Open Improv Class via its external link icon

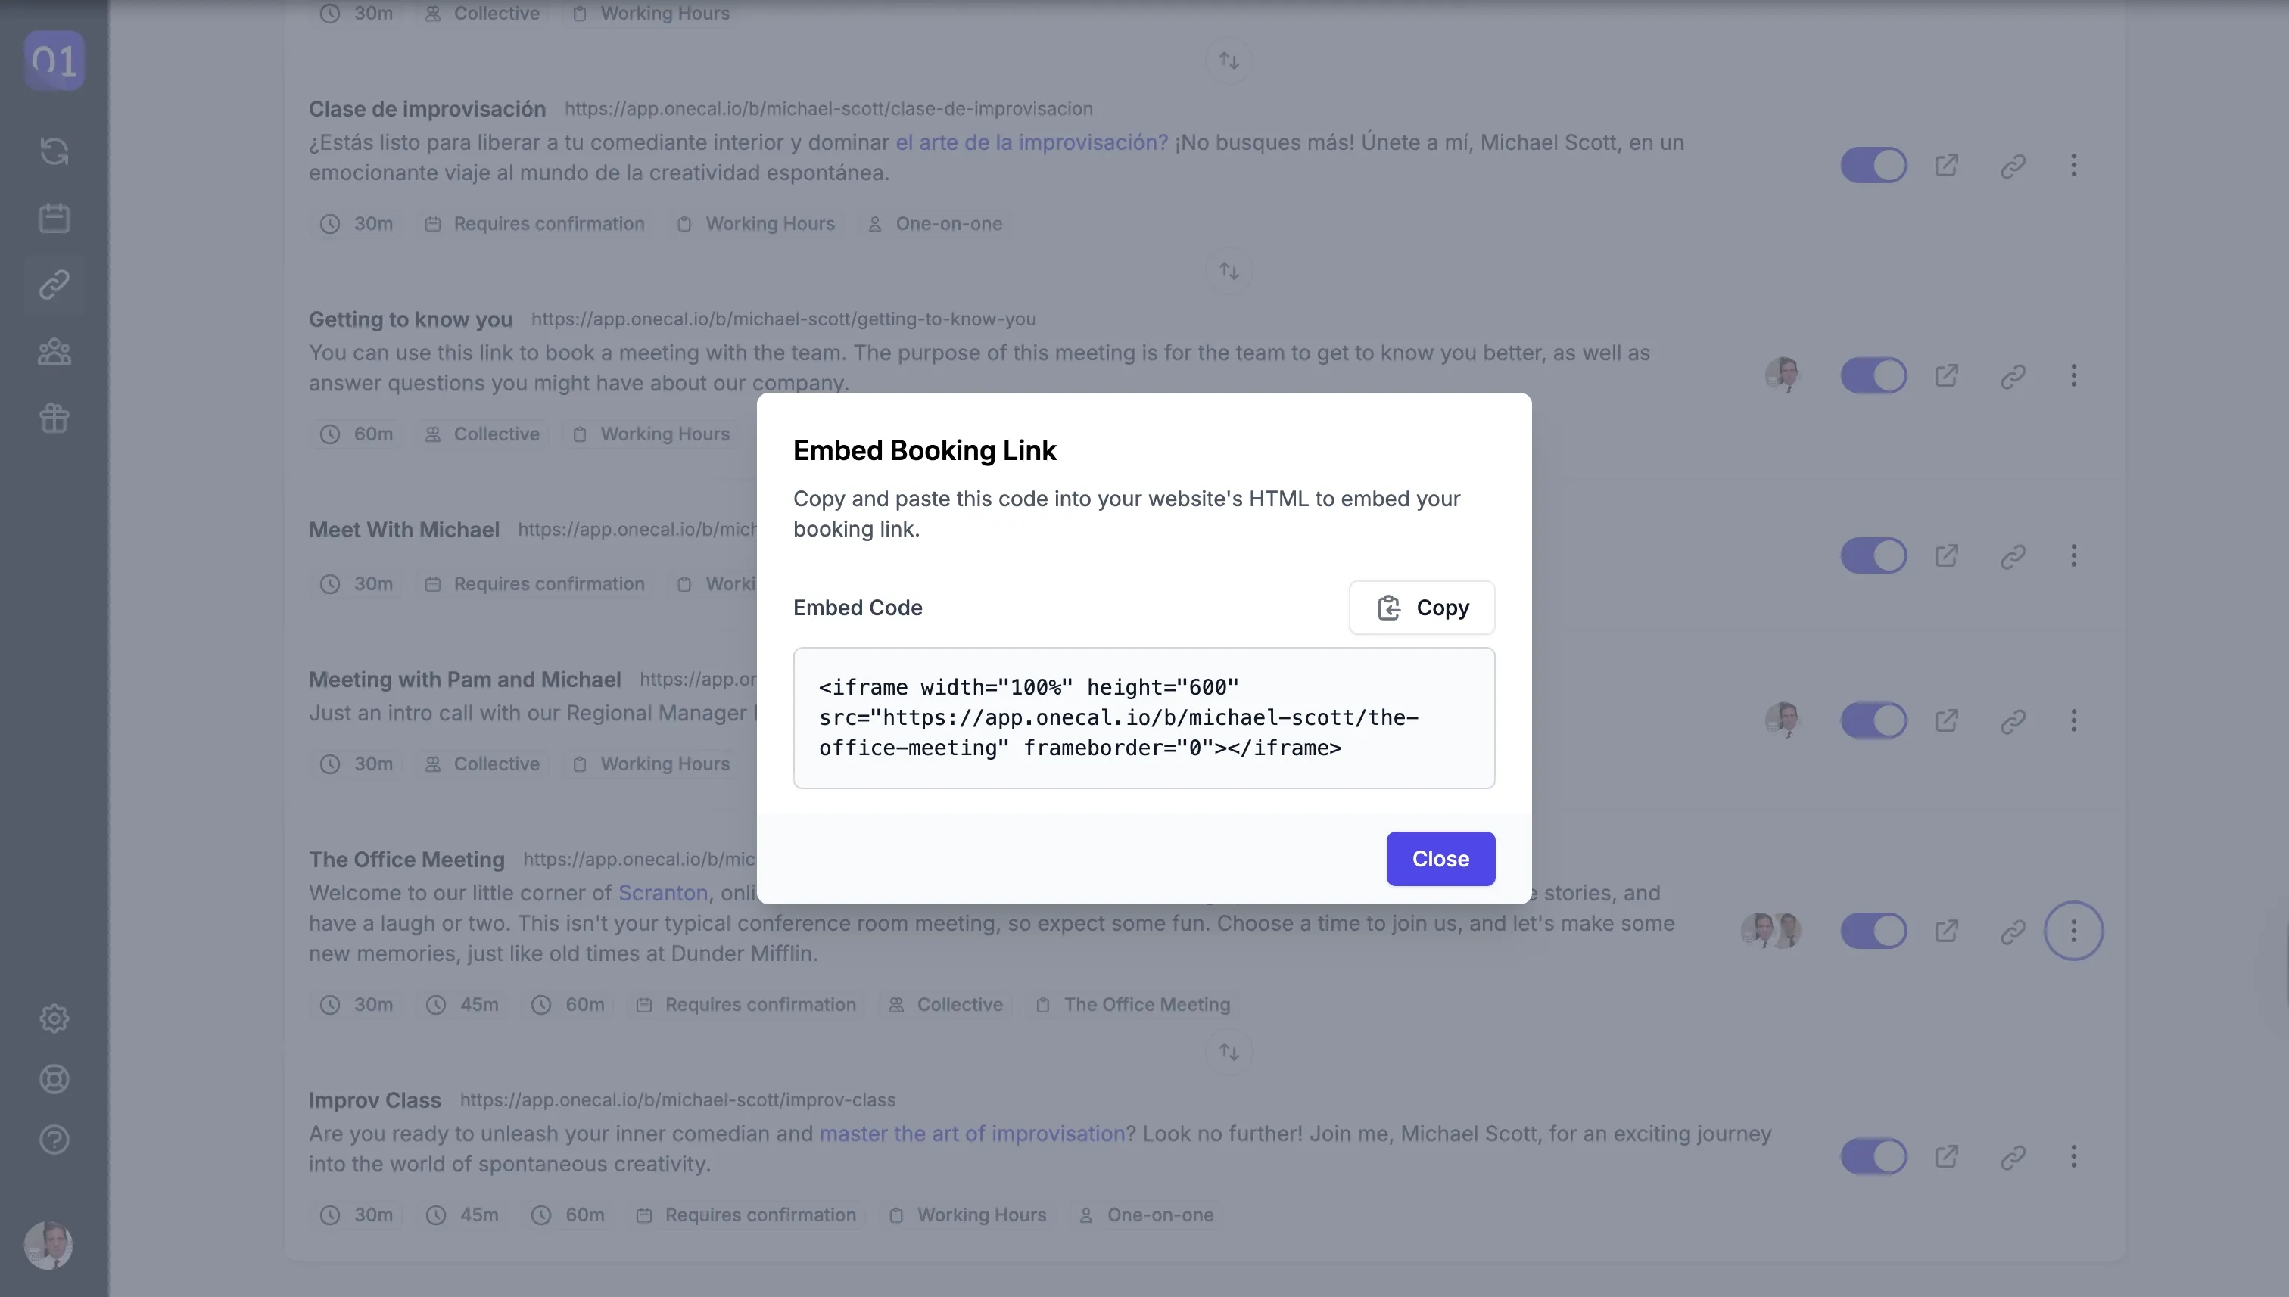coord(1947,1155)
